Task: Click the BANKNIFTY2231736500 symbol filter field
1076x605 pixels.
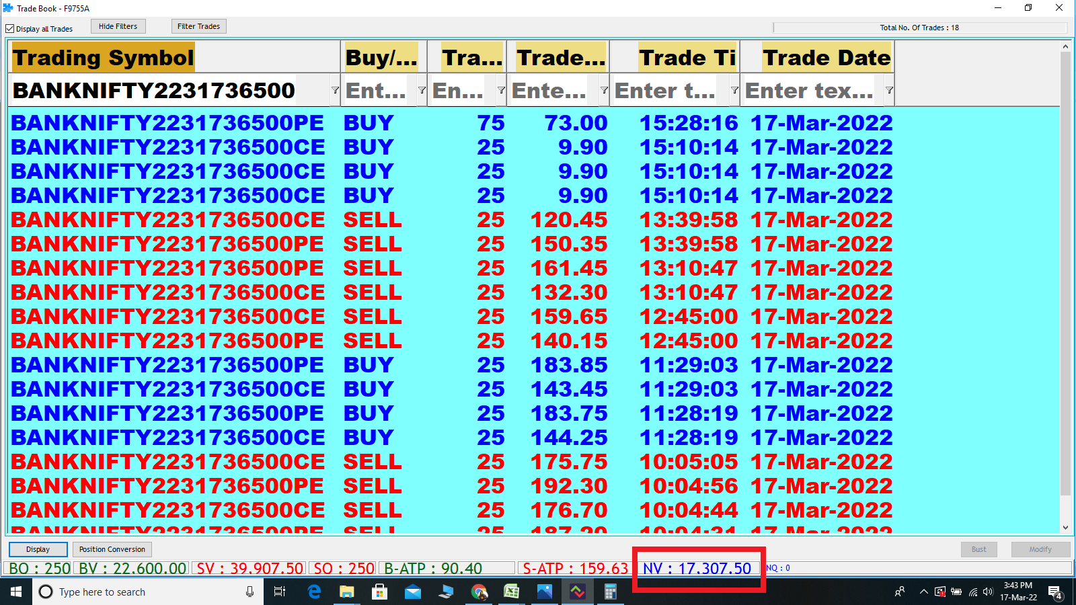Action: click(169, 90)
